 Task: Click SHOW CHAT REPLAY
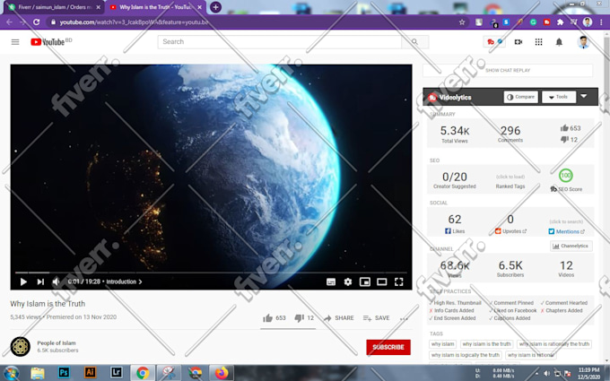[x=508, y=70]
